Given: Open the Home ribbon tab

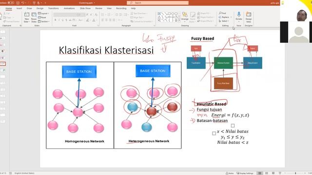Looking at the screenshot, I should point(9,8).
